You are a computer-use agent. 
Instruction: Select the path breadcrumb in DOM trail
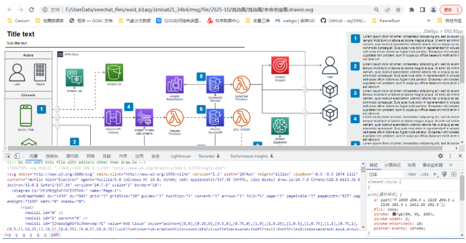(x=55, y=235)
